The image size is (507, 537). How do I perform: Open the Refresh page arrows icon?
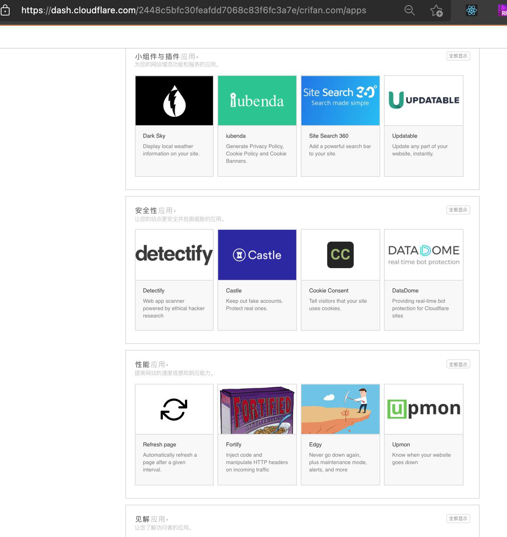(174, 409)
